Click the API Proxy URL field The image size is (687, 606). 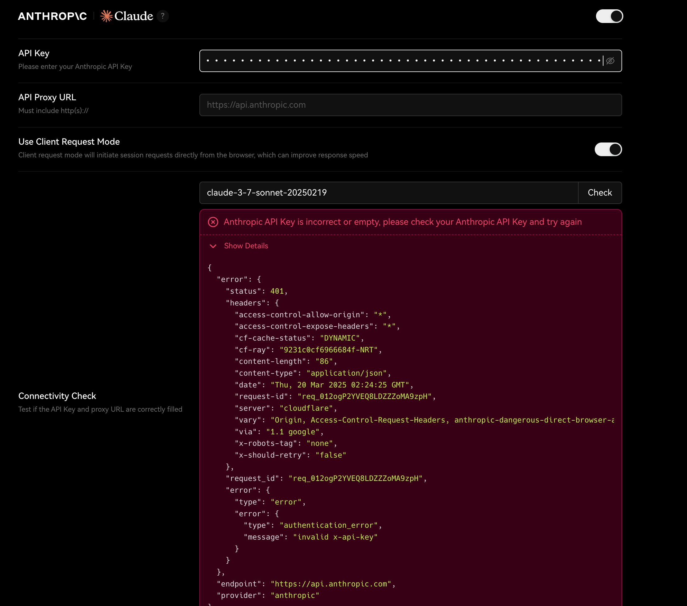410,105
